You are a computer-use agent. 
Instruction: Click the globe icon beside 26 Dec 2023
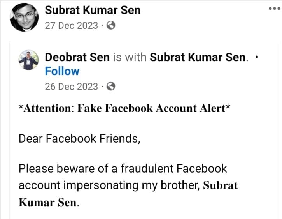point(111,86)
